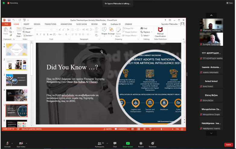Image resolution: width=236 pixels, height=149 pixels.
Task: Expand the Layout dropdown
Action: (28, 28)
